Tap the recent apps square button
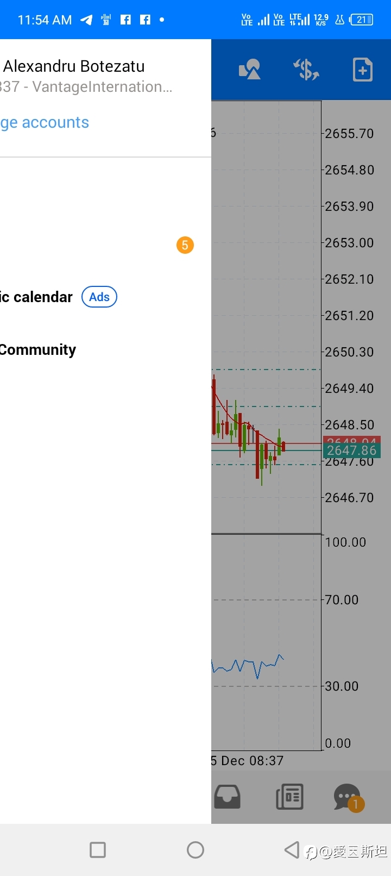The height and width of the screenshot is (876, 391). pyautogui.click(x=98, y=849)
